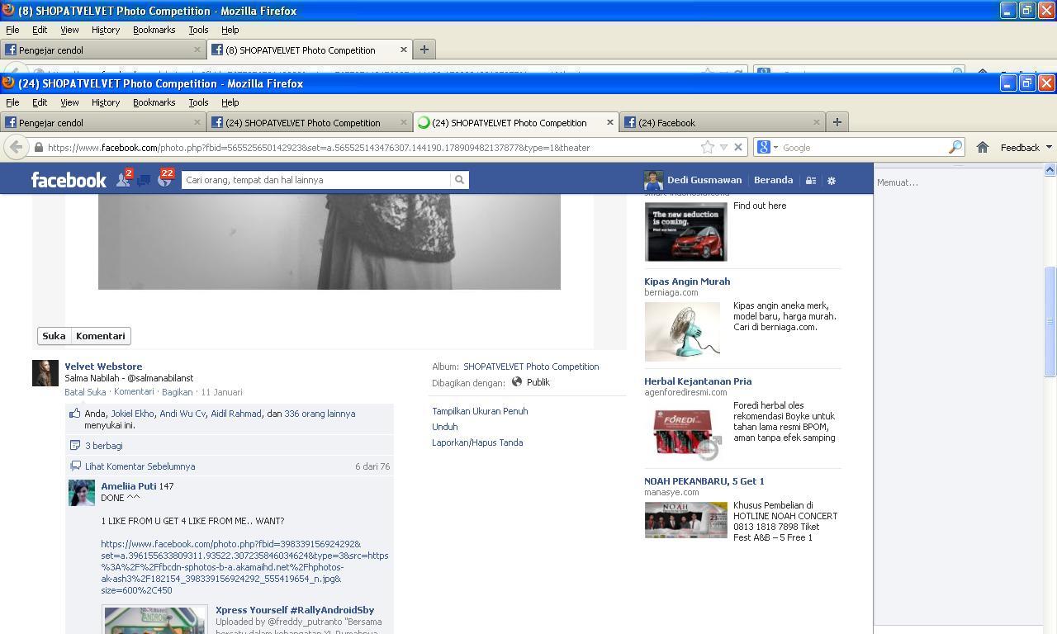Click Tampilkan Ukuran Penuh link

(480, 411)
